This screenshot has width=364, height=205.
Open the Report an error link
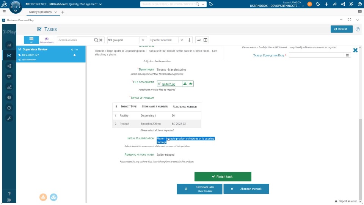click(x=348, y=201)
